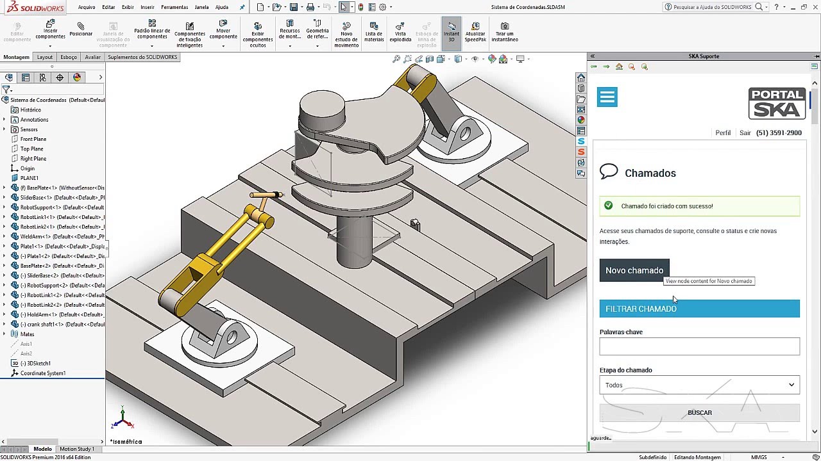The width and height of the screenshot is (821, 461).
Task: Select Novo estudo de movimento icon
Action: pos(346,35)
